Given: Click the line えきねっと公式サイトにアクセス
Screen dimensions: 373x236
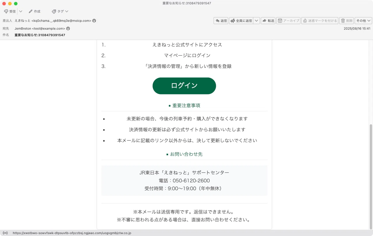Looking at the screenshot, I should 187,45.
